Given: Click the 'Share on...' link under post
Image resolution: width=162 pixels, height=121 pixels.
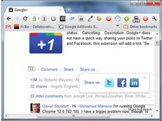Looking at the screenshot, I should coord(89,70).
